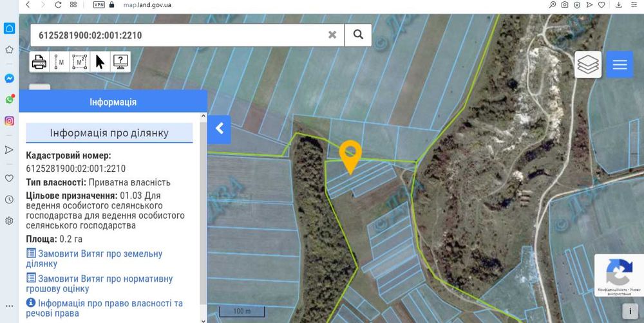This screenshot has height=323, width=644.
Task: Collapse the information panel with chevron
Action: point(220,129)
